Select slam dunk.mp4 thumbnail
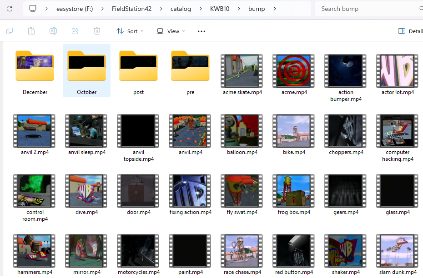 398,251
